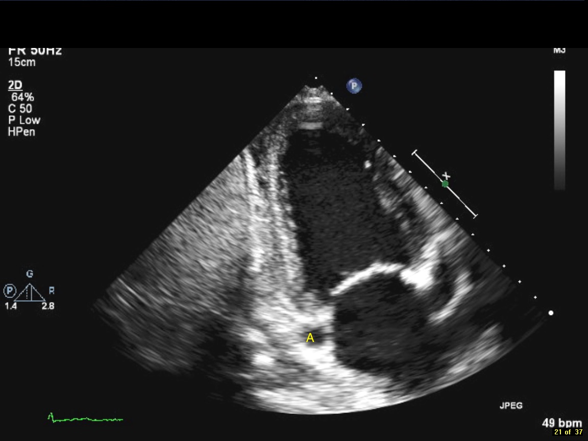
Task: Select the 2D mode label
Action: [x=15, y=85]
